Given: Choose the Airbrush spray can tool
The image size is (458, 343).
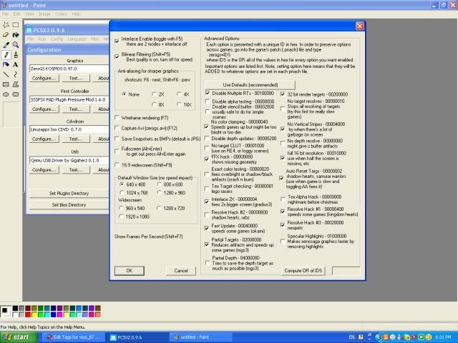Looking at the screenshot, I should click(6, 64).
